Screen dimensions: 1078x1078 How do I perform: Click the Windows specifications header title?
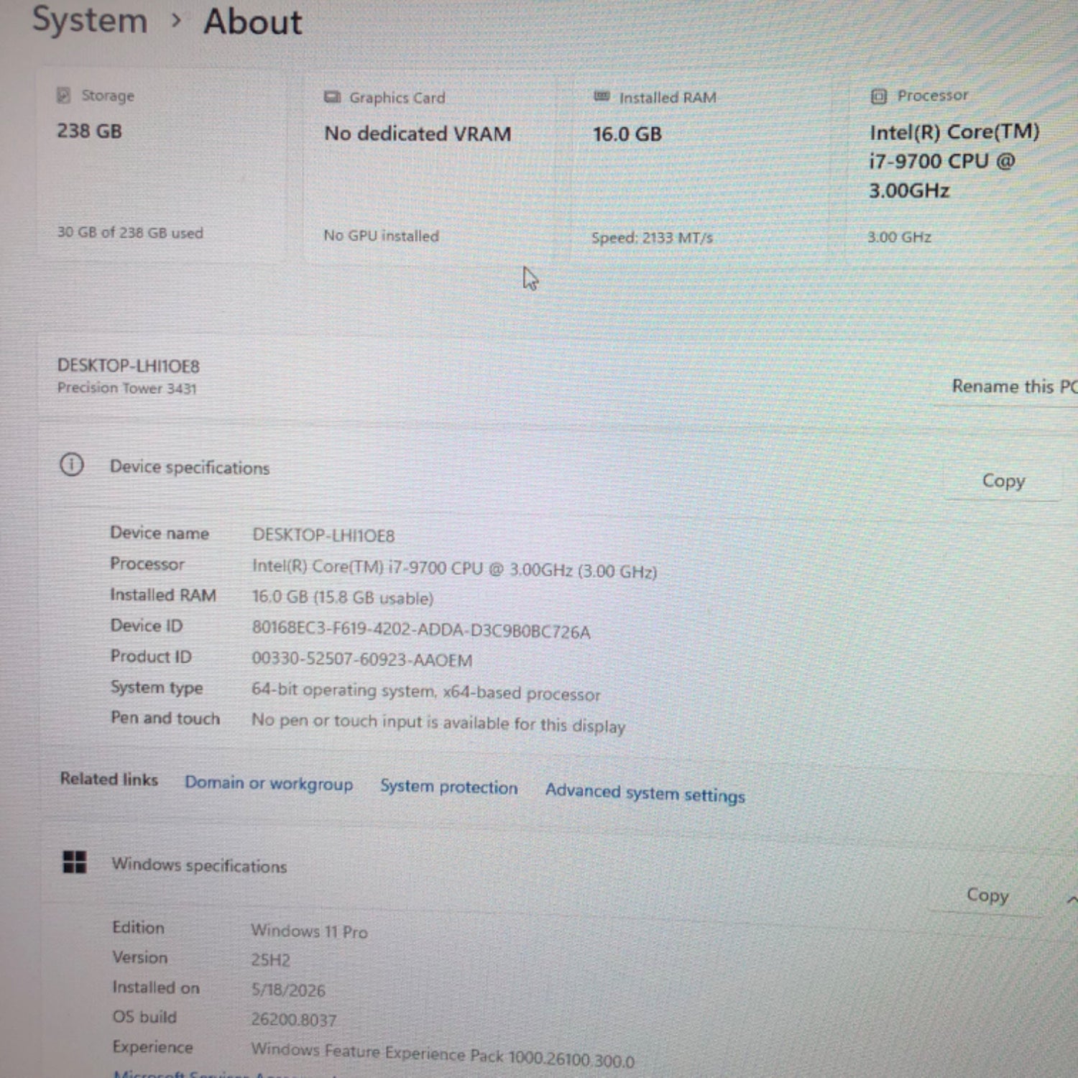[199, 865]
